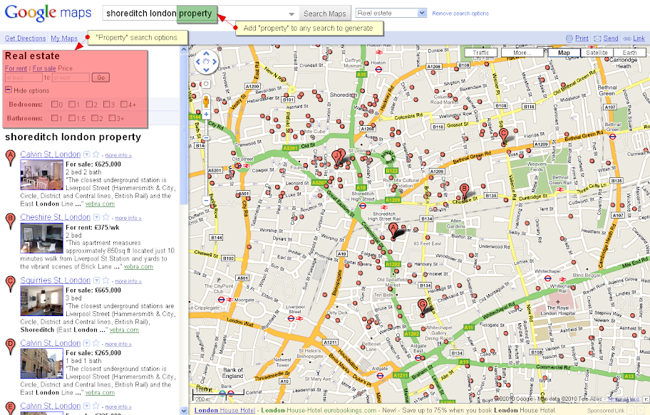650x415 pixels.
Task: Pan the map down with the arrow
Action: [206, 70]
